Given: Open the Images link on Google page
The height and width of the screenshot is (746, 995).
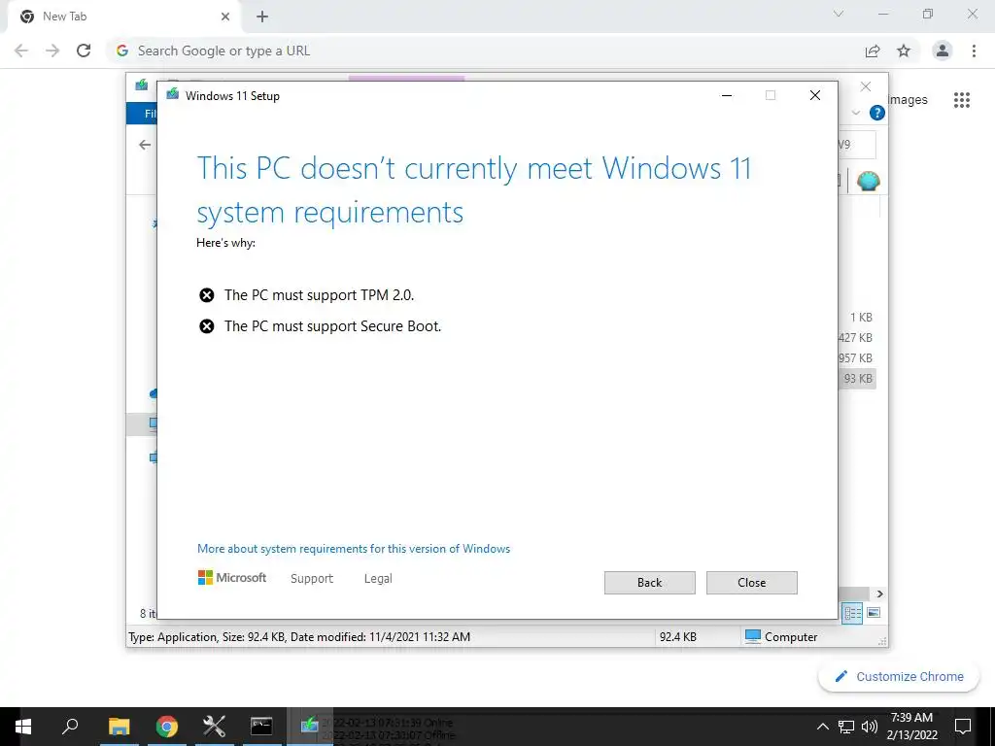Looking at the screenshot, I should pos(908,100).
